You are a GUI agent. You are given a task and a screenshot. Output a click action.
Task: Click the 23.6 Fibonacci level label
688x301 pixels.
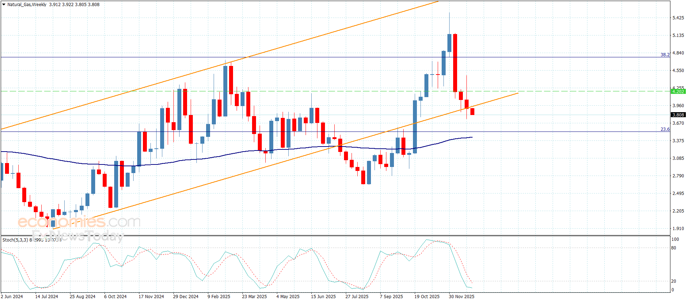coord(665,129)
